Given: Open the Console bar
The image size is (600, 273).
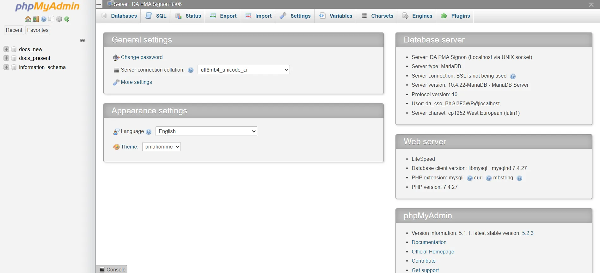Looking at the screenshot, I should click(112, 269).
